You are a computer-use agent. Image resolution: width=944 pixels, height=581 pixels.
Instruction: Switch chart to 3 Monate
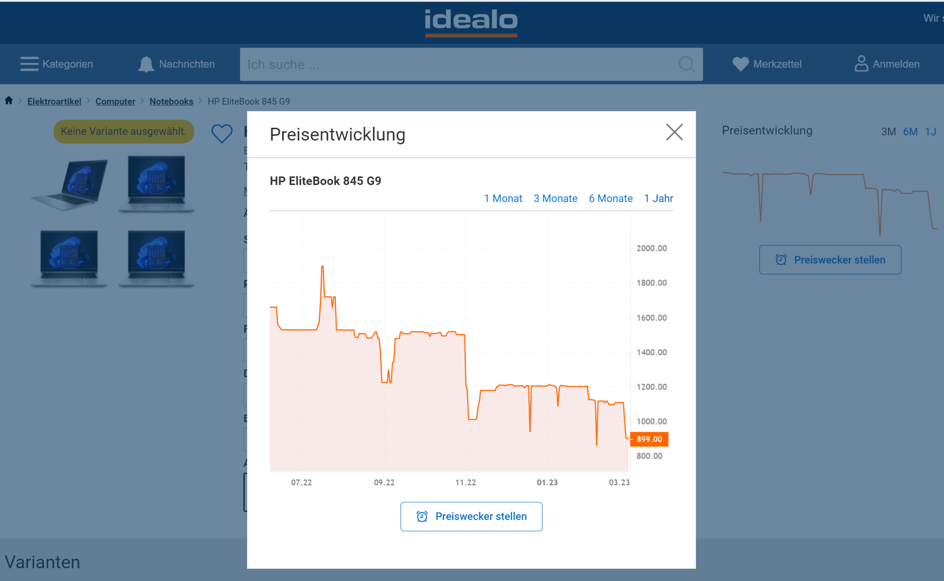[555, 199]
